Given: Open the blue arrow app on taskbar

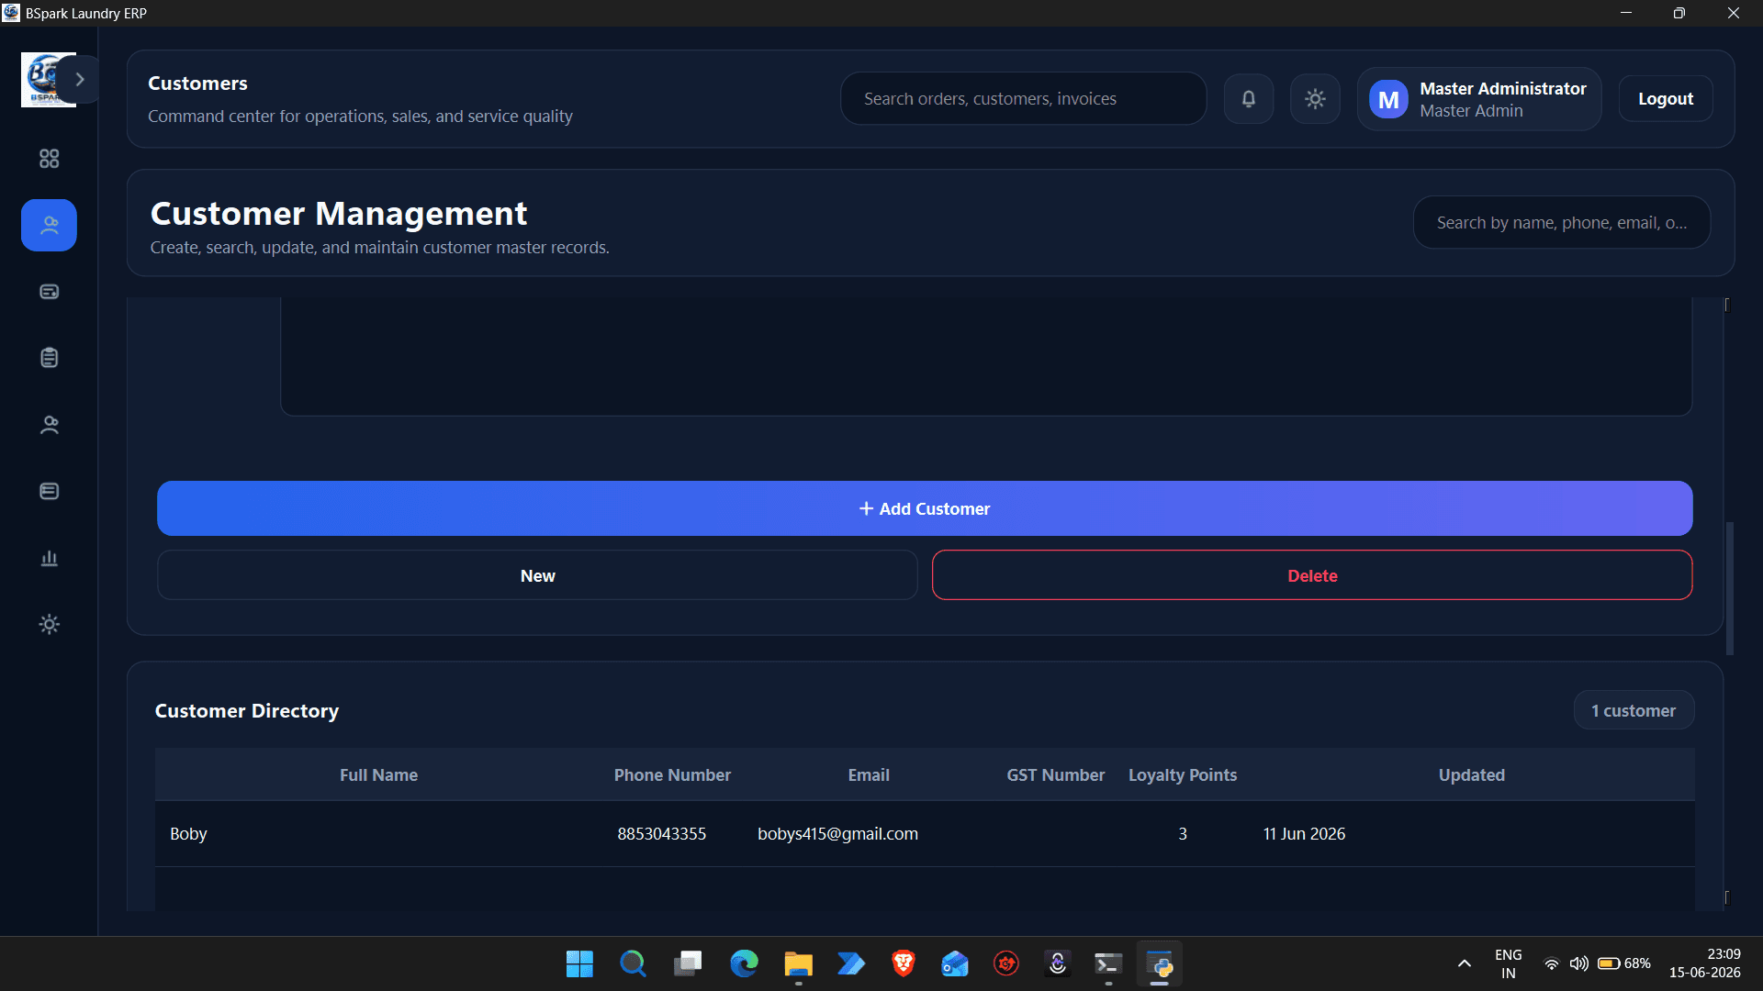Looking at the screenshot, I should 851,963.
